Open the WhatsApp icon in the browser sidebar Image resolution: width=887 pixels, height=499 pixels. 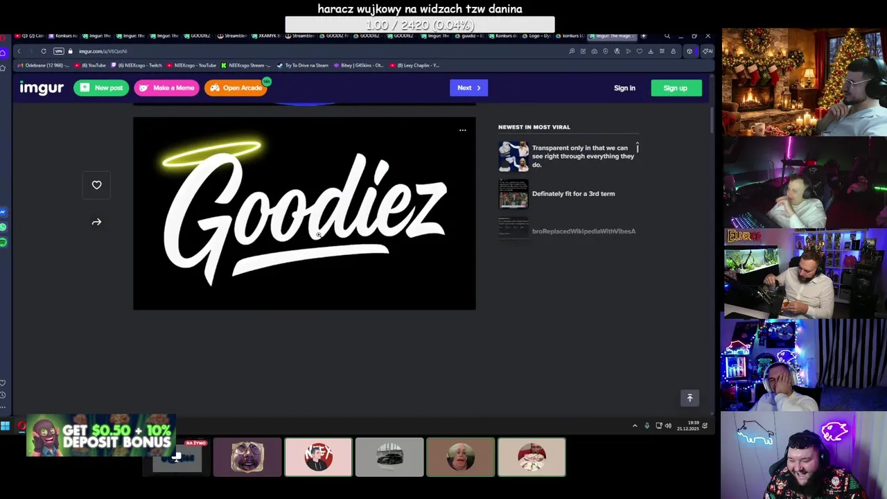click(x=3, y=227)
